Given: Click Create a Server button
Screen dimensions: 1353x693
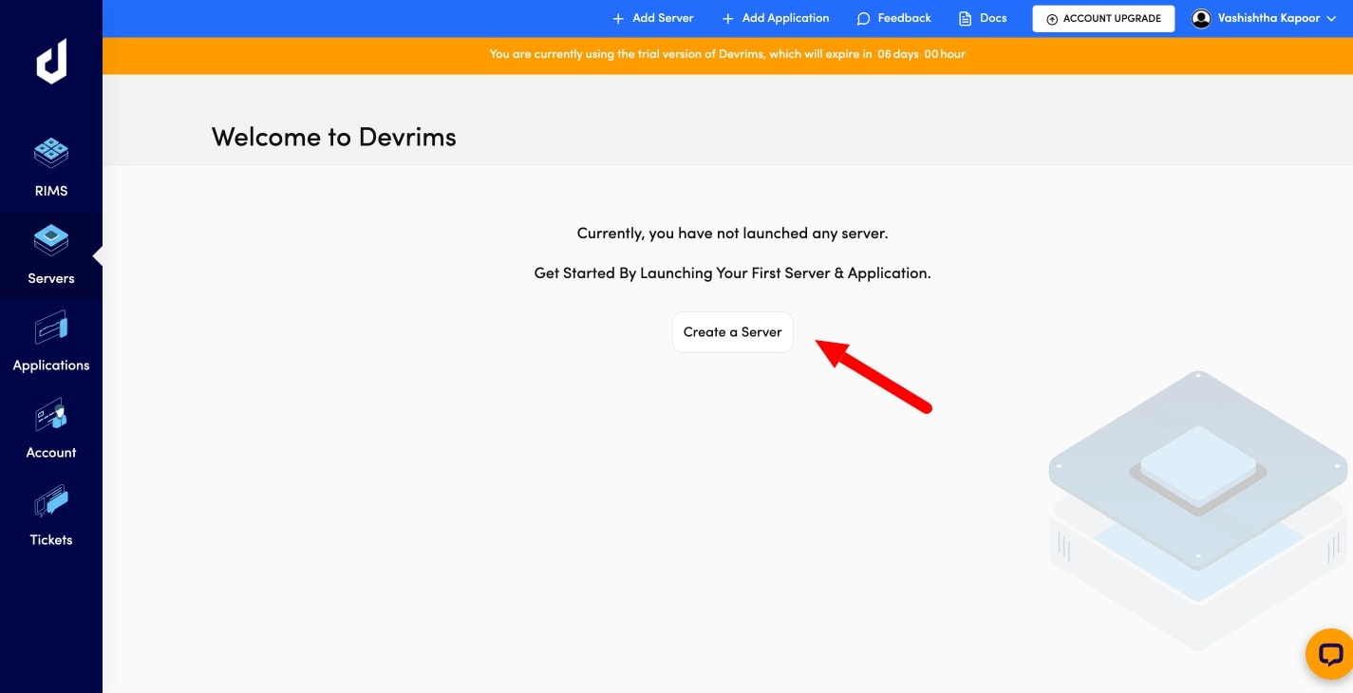Looking at the screenshot, I should click(x=733, y=332).
